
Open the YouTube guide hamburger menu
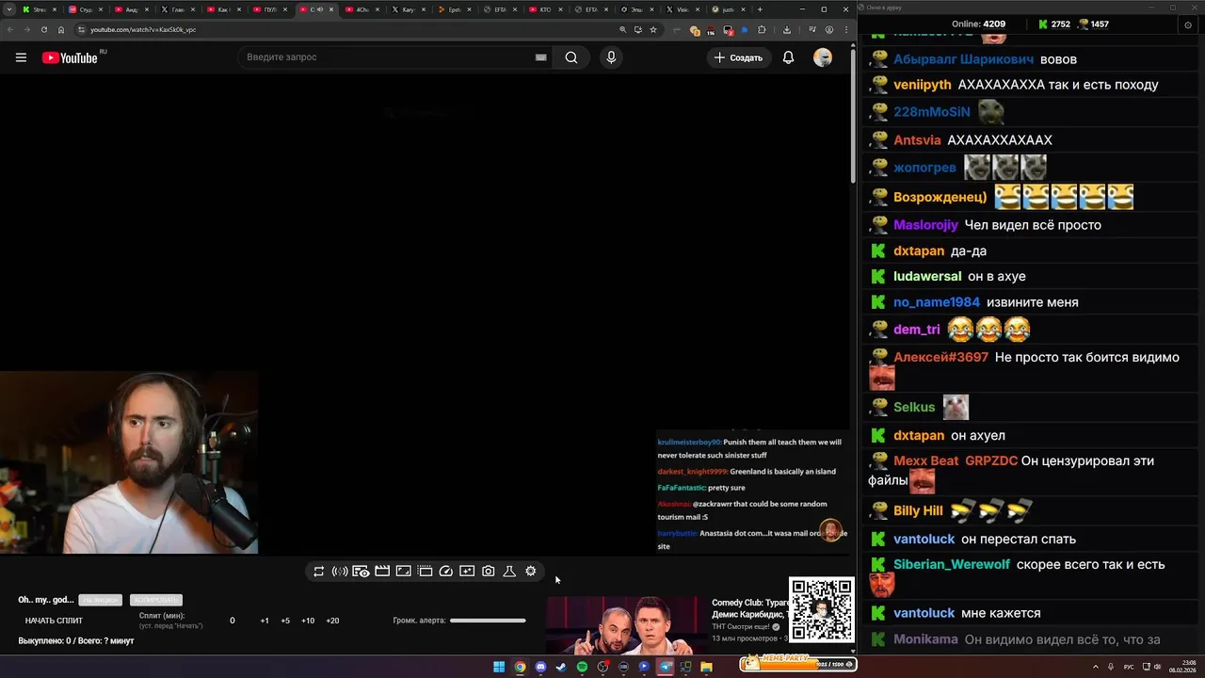21,57
